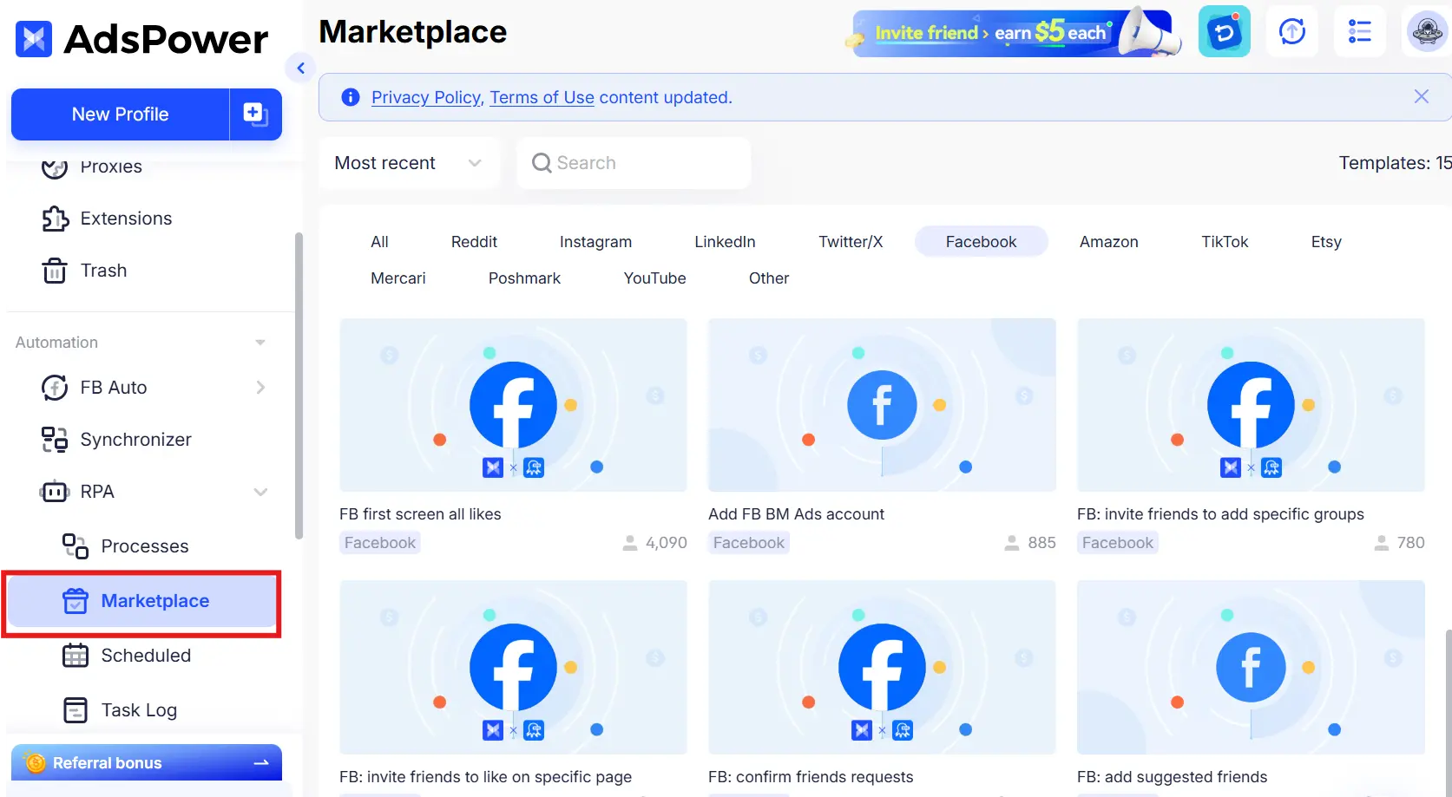The image size is (1452, 797).
Task: Collapse the Automation section arrow
Action: [x=260, y=343]
